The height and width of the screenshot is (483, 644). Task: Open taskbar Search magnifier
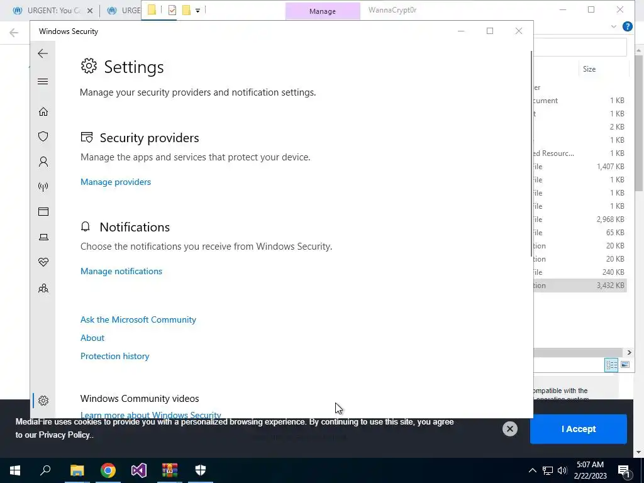(45, 470)
